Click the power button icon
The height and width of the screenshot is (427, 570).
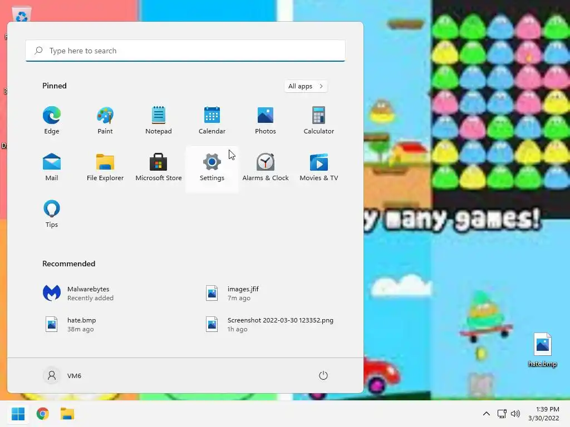pyautogui.click(x=323, y=375)
